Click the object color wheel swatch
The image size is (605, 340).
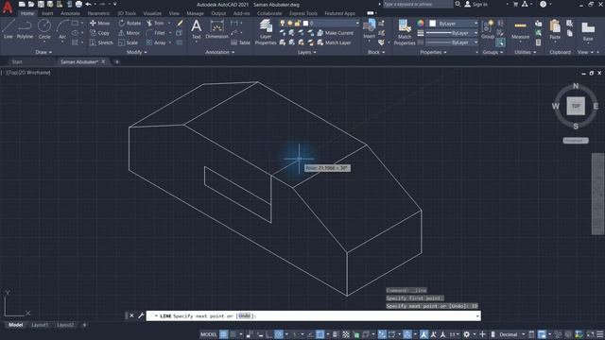tap(421, 23)
